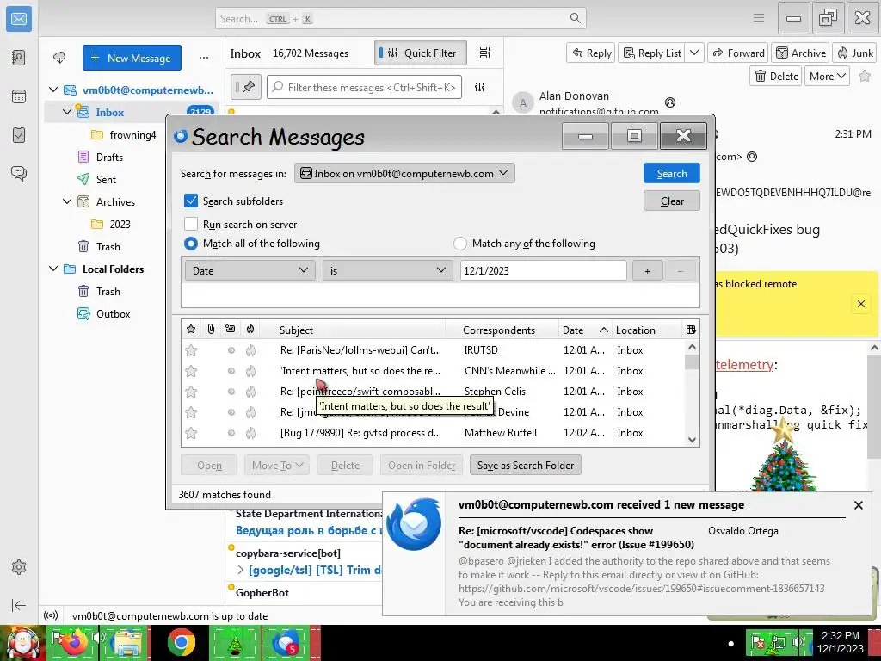
Task: Open Move To dropdown
Action: point(277,466)
